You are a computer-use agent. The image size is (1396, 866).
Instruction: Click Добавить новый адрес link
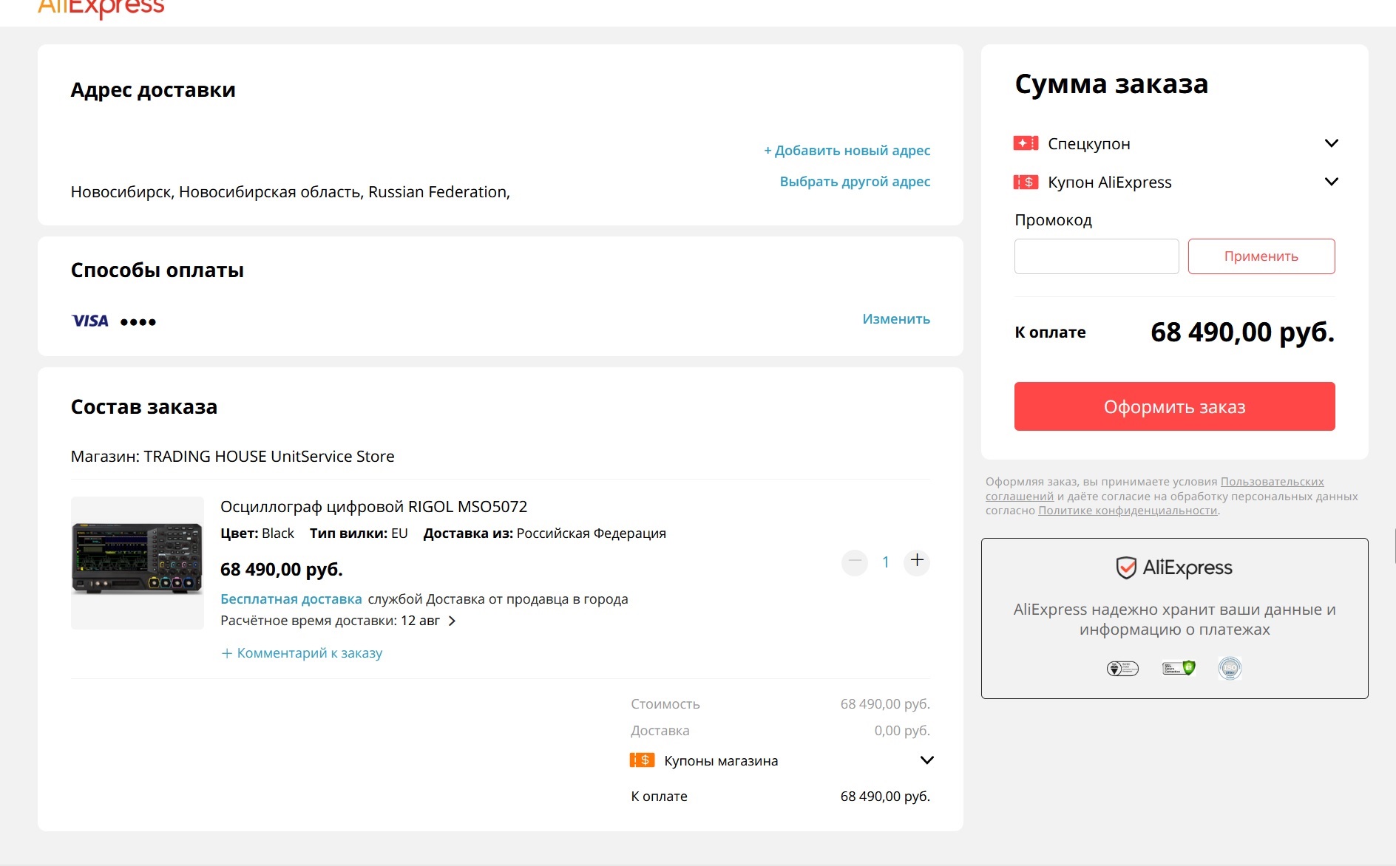[x=847, y=151]
